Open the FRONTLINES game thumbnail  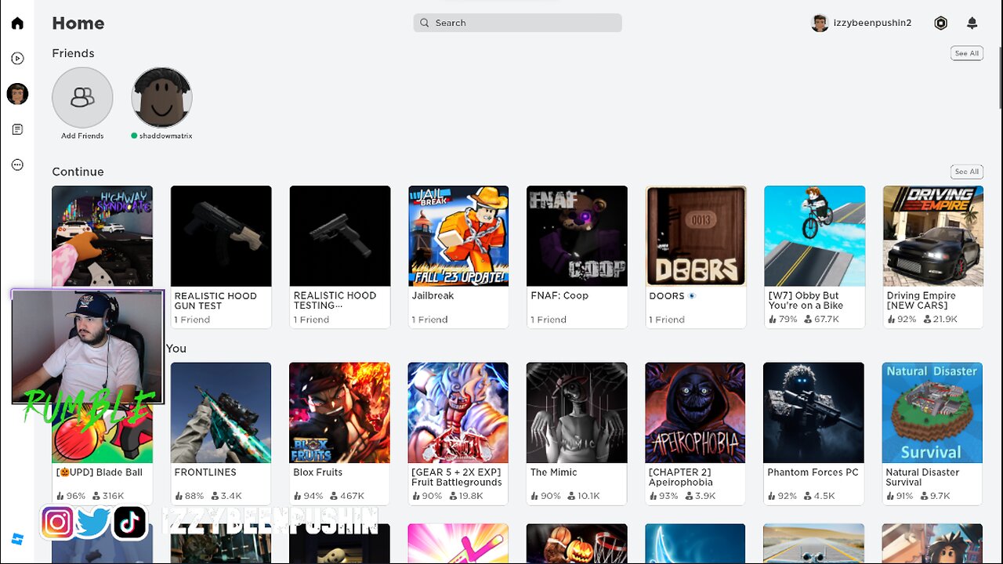pyautogui.click(x=221, y=412)
